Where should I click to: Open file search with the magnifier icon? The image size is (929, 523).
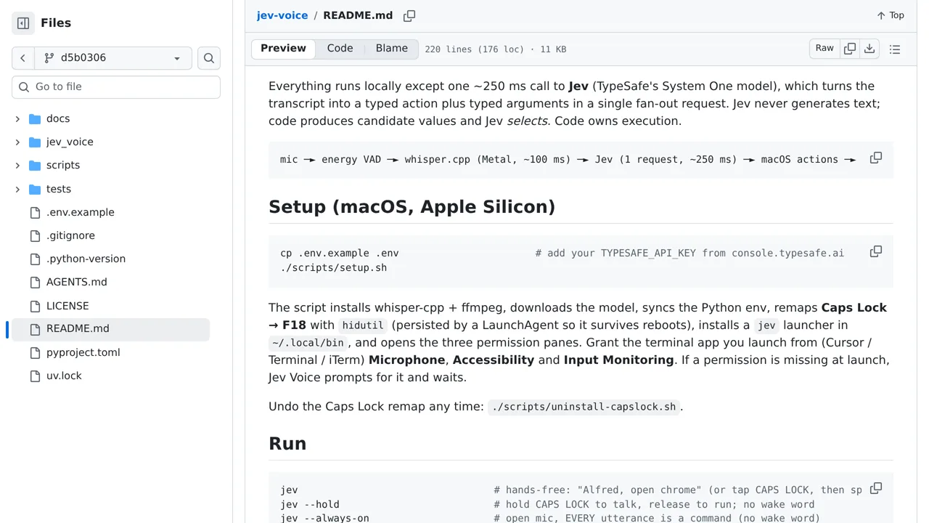[209, 58]
